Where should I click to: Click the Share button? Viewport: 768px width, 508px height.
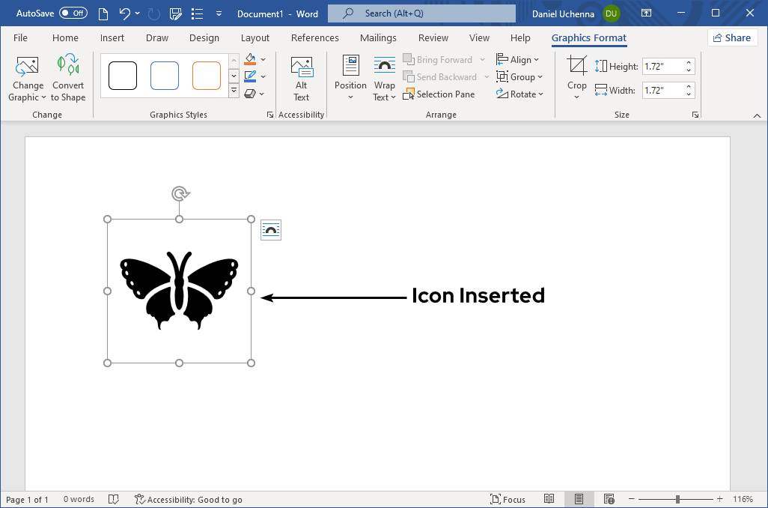click(732, 37)
